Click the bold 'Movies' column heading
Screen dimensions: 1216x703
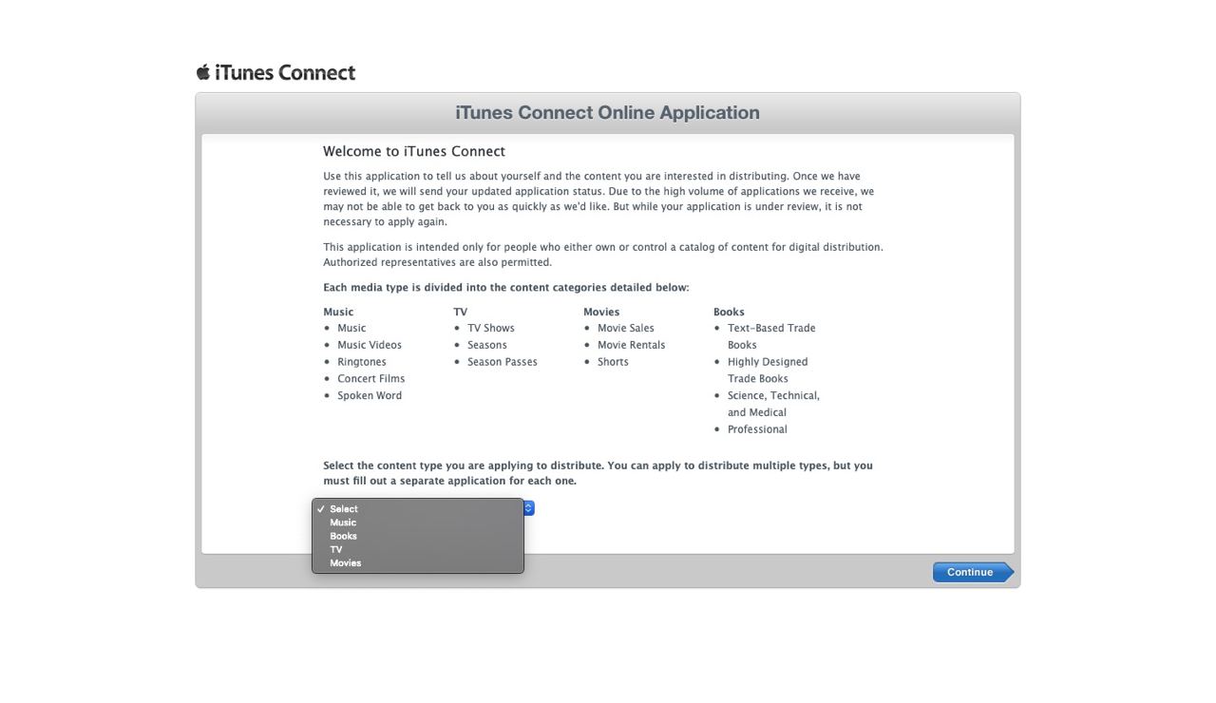tap(601, 312)
